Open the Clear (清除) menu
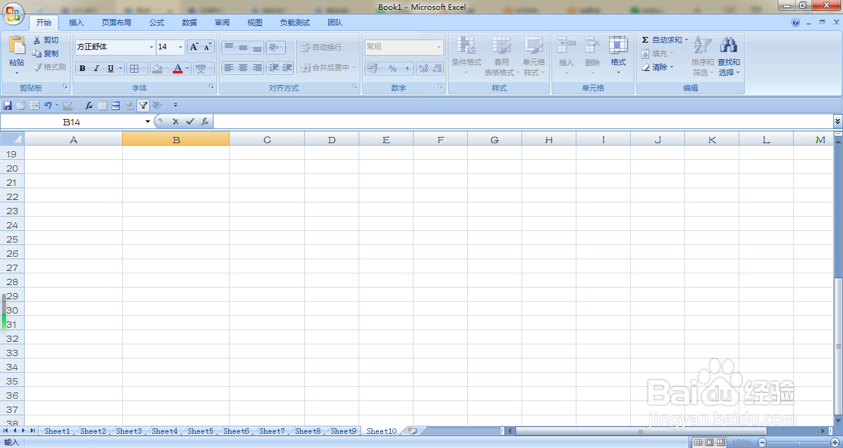Viewport: 843px width, 448px height. (x=657, y=67)
